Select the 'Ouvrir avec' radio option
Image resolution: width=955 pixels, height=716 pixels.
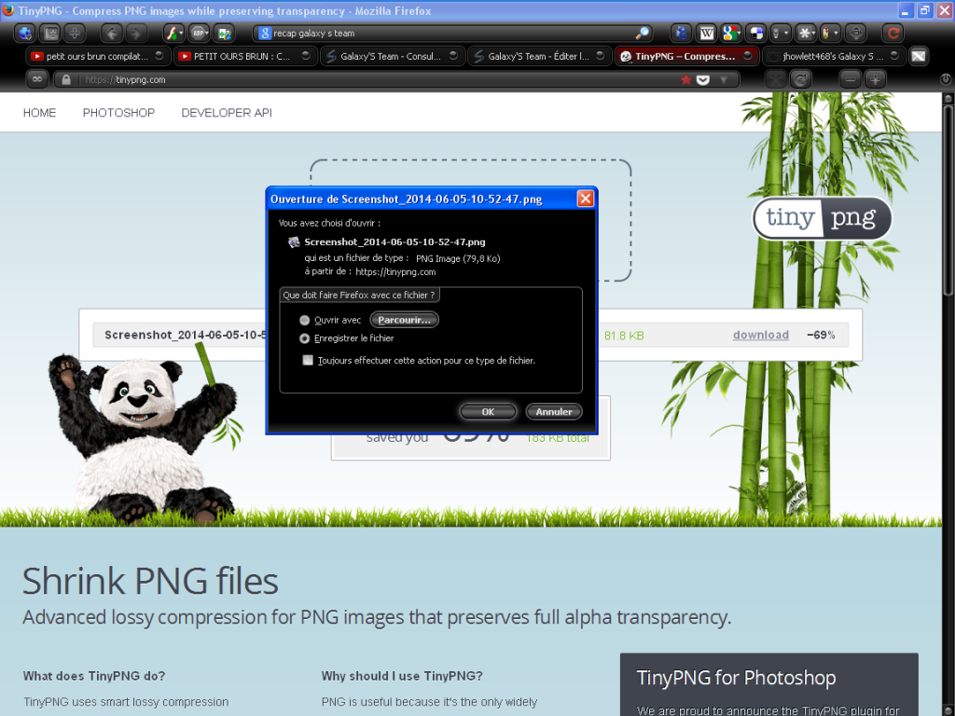pos(305,321)
